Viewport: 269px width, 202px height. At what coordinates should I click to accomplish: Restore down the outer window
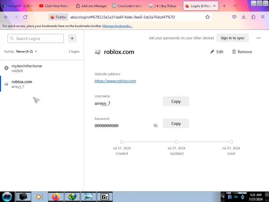coord(260,3)
